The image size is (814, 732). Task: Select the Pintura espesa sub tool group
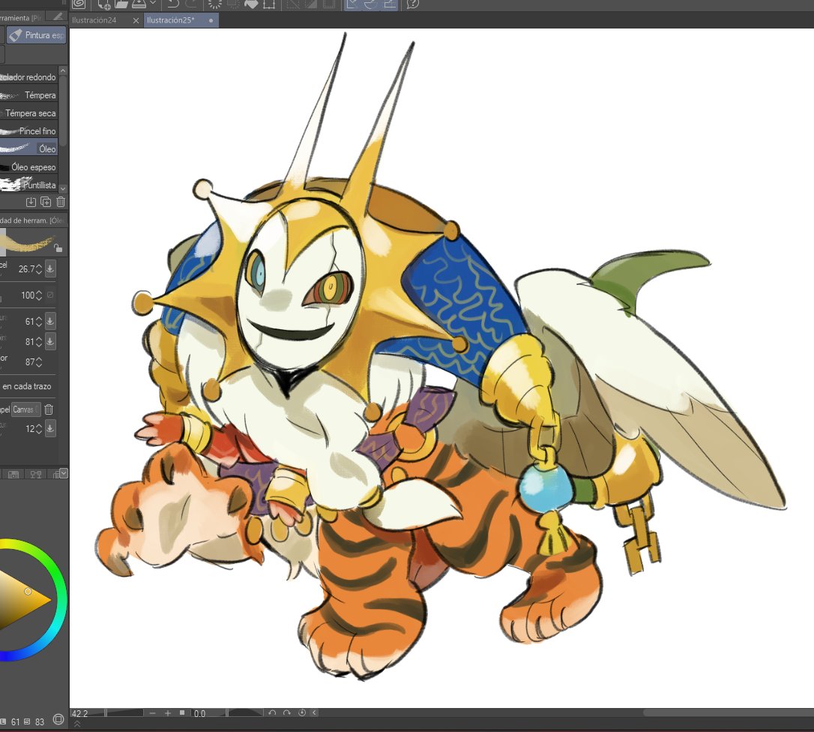click(36, 34)
